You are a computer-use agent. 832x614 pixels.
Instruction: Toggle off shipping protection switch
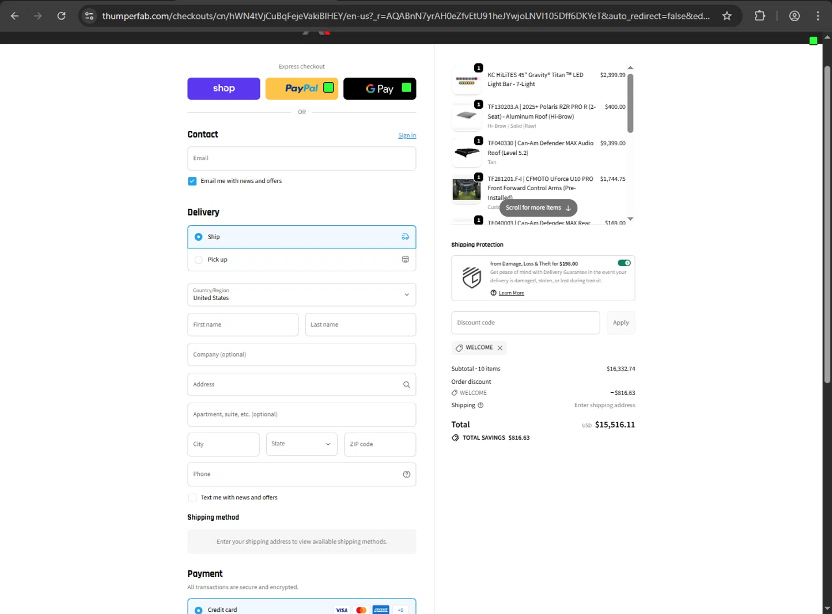coord(624,263)
